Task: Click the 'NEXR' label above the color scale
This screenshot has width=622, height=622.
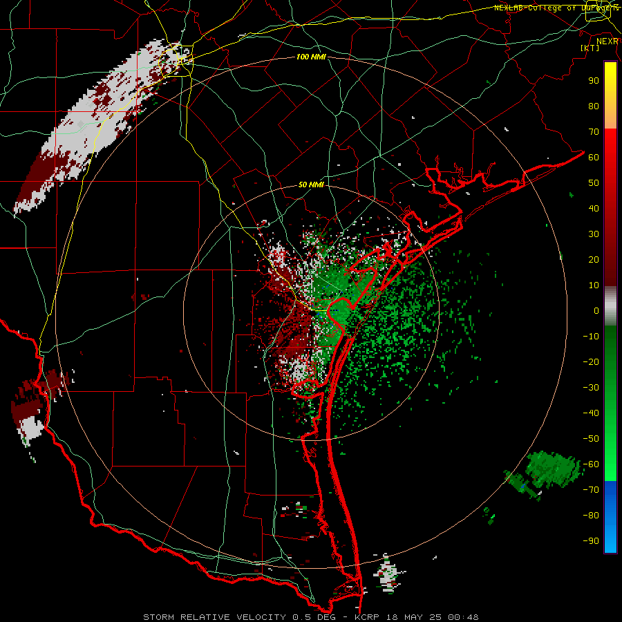Action: pos(607,41)
